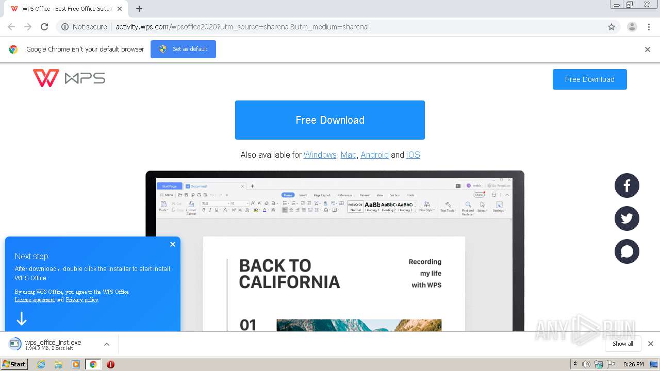This screenshot has width=660, height=371.
Task: Open the Windows Start menu
Action: tap(14, 364)
